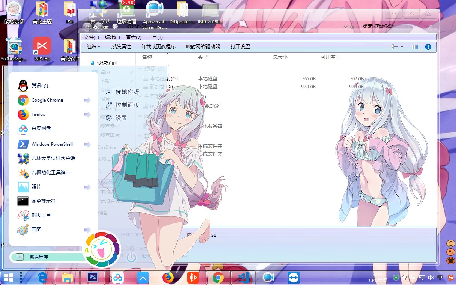456x285 pixels.
Task: Open Microsoft Edge from the taskbar
Action: (42, 277)
